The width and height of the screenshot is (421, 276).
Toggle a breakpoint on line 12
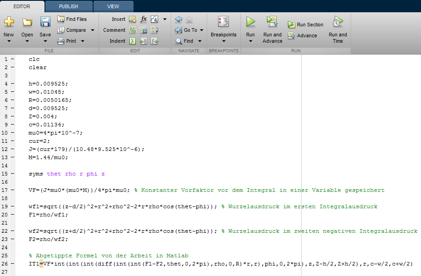point(12,149)
